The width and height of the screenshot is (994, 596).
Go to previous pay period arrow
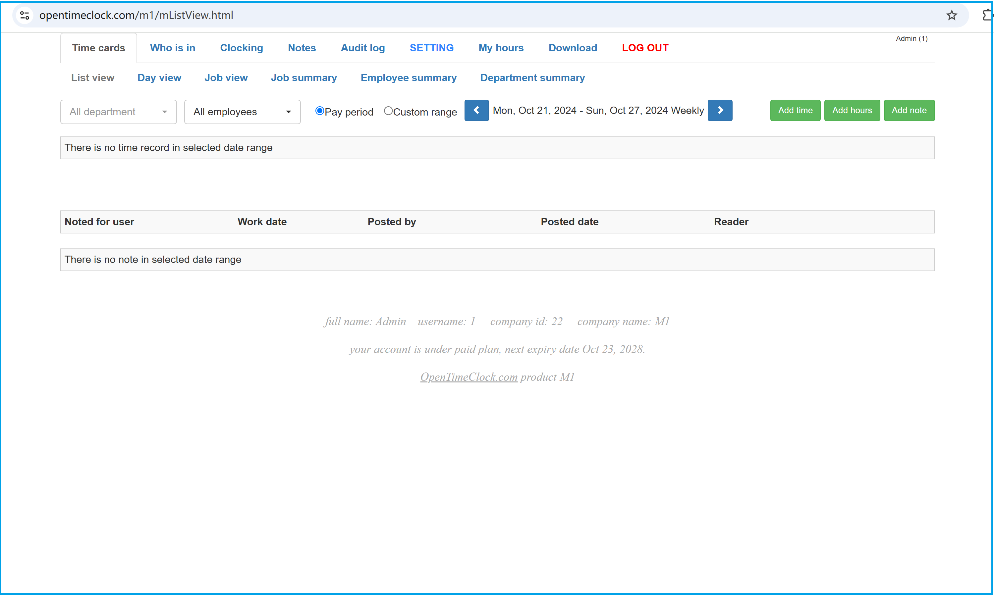pos(476,111)
